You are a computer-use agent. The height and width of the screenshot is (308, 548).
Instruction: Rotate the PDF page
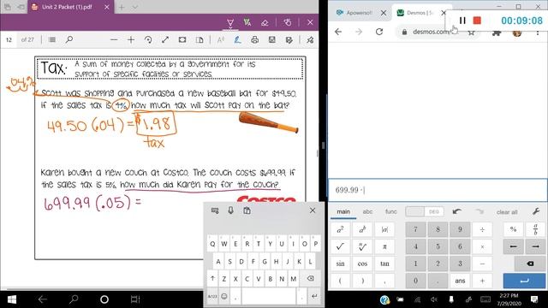coord(148,40)
